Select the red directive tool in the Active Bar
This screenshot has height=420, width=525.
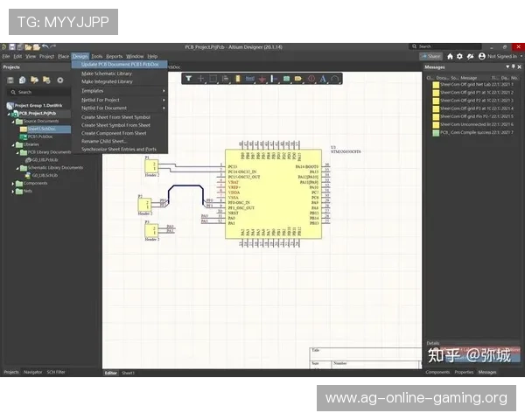coord(311,79)
